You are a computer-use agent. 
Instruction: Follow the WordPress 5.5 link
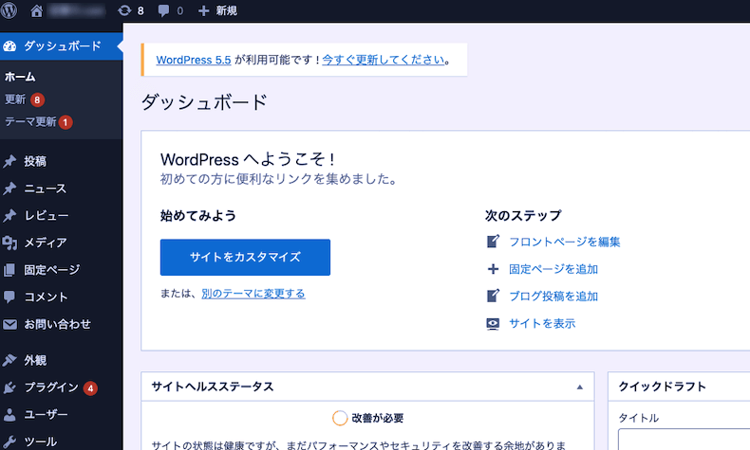[194, 60]
